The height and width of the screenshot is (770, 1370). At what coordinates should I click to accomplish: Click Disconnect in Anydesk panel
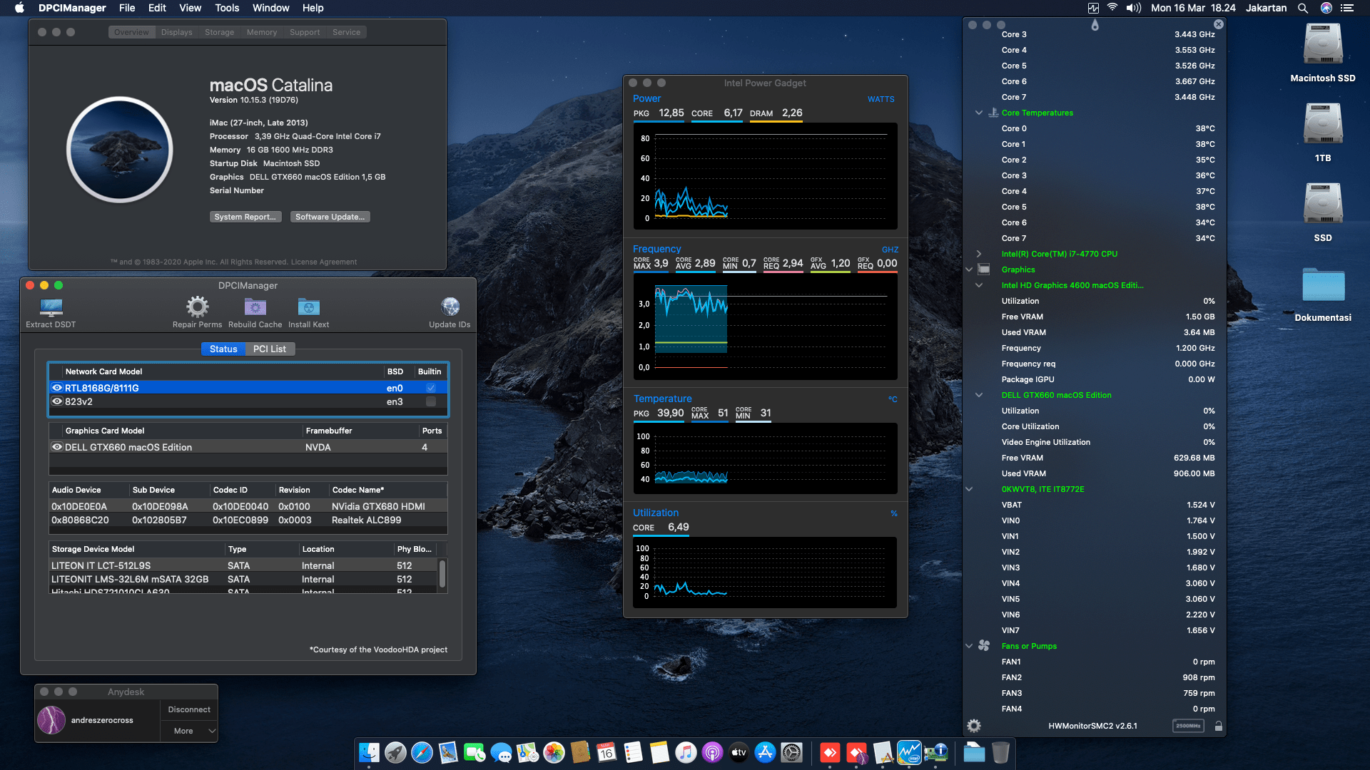(189, 709)
